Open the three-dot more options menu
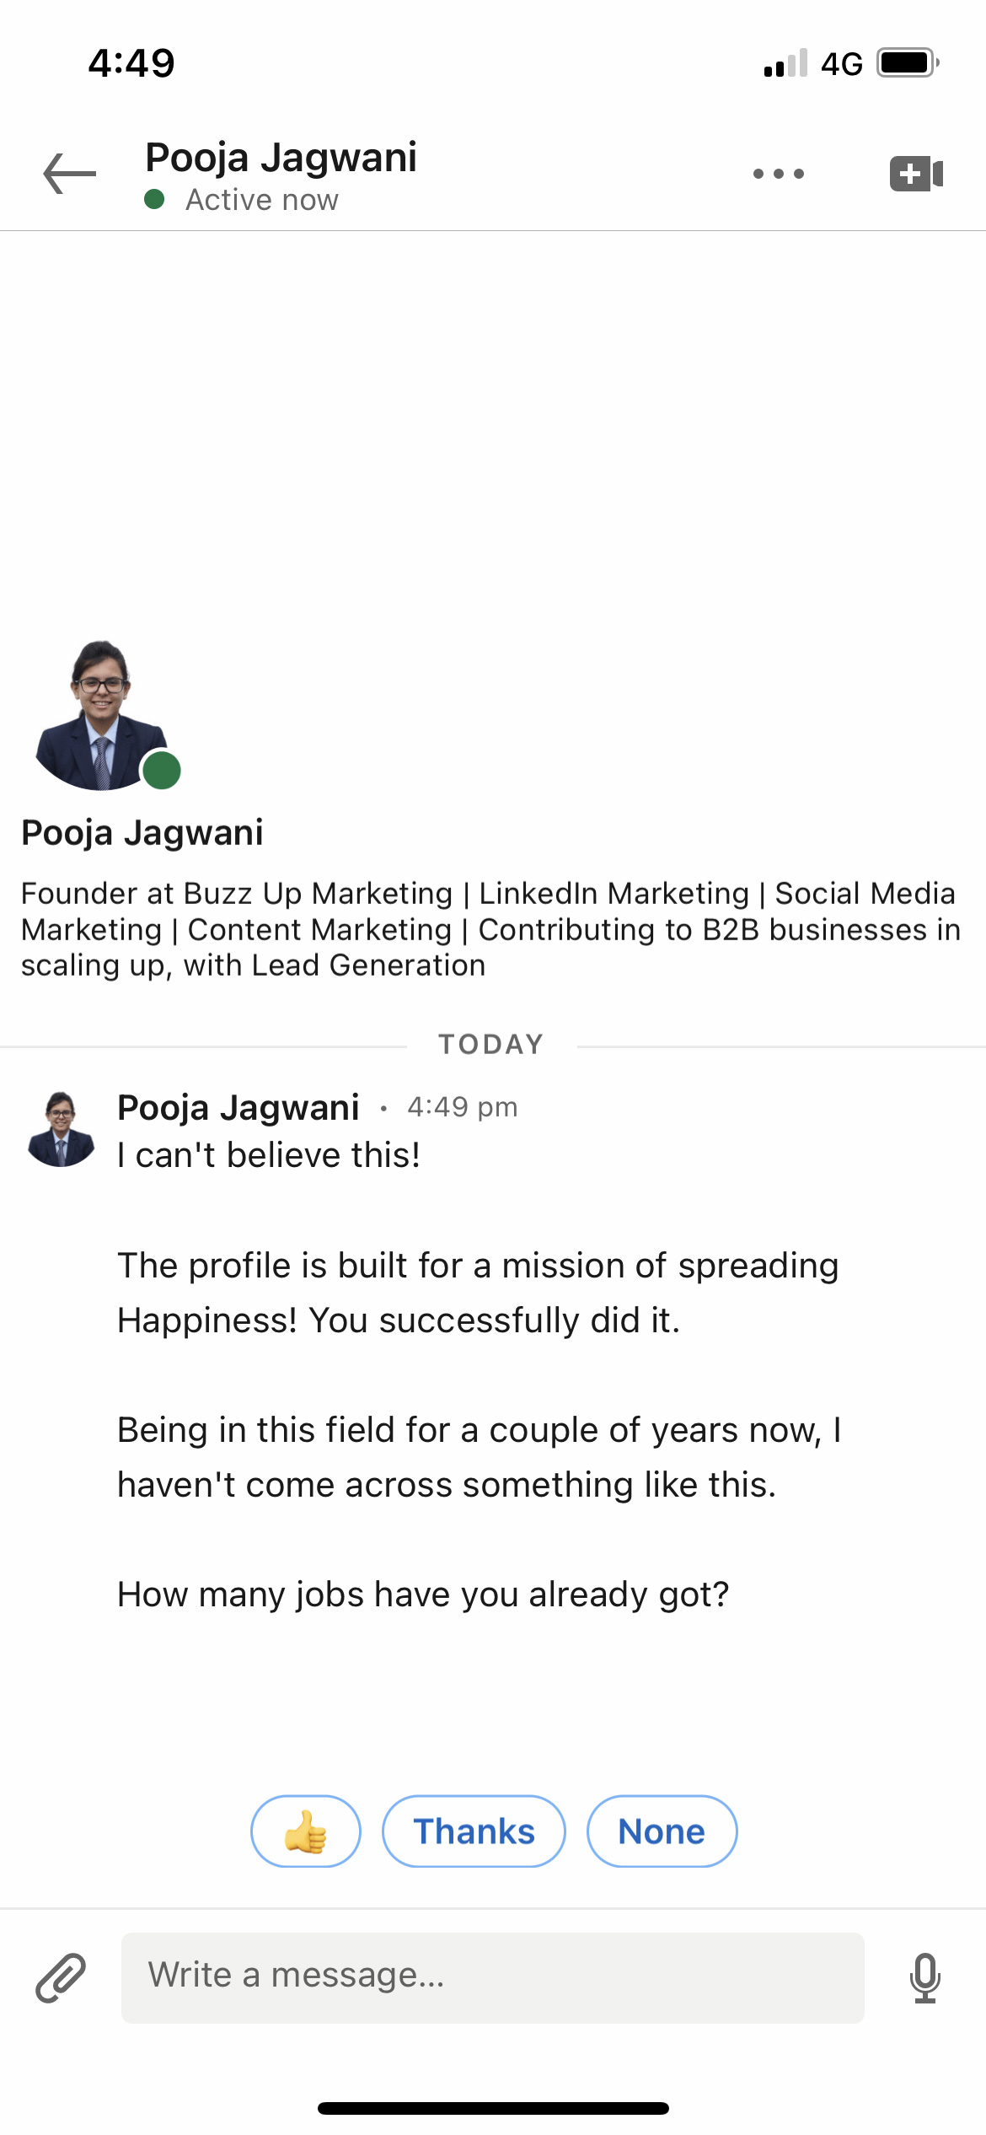The image size is (986, 2135). [778, 174]
